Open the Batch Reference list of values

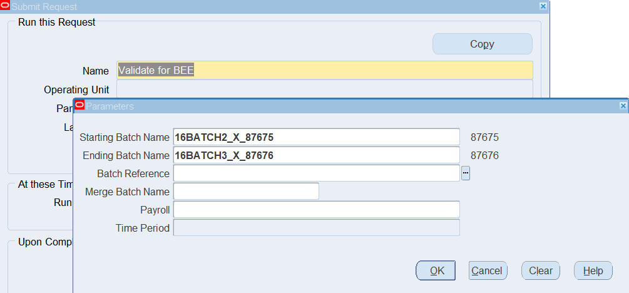[466, 173]
